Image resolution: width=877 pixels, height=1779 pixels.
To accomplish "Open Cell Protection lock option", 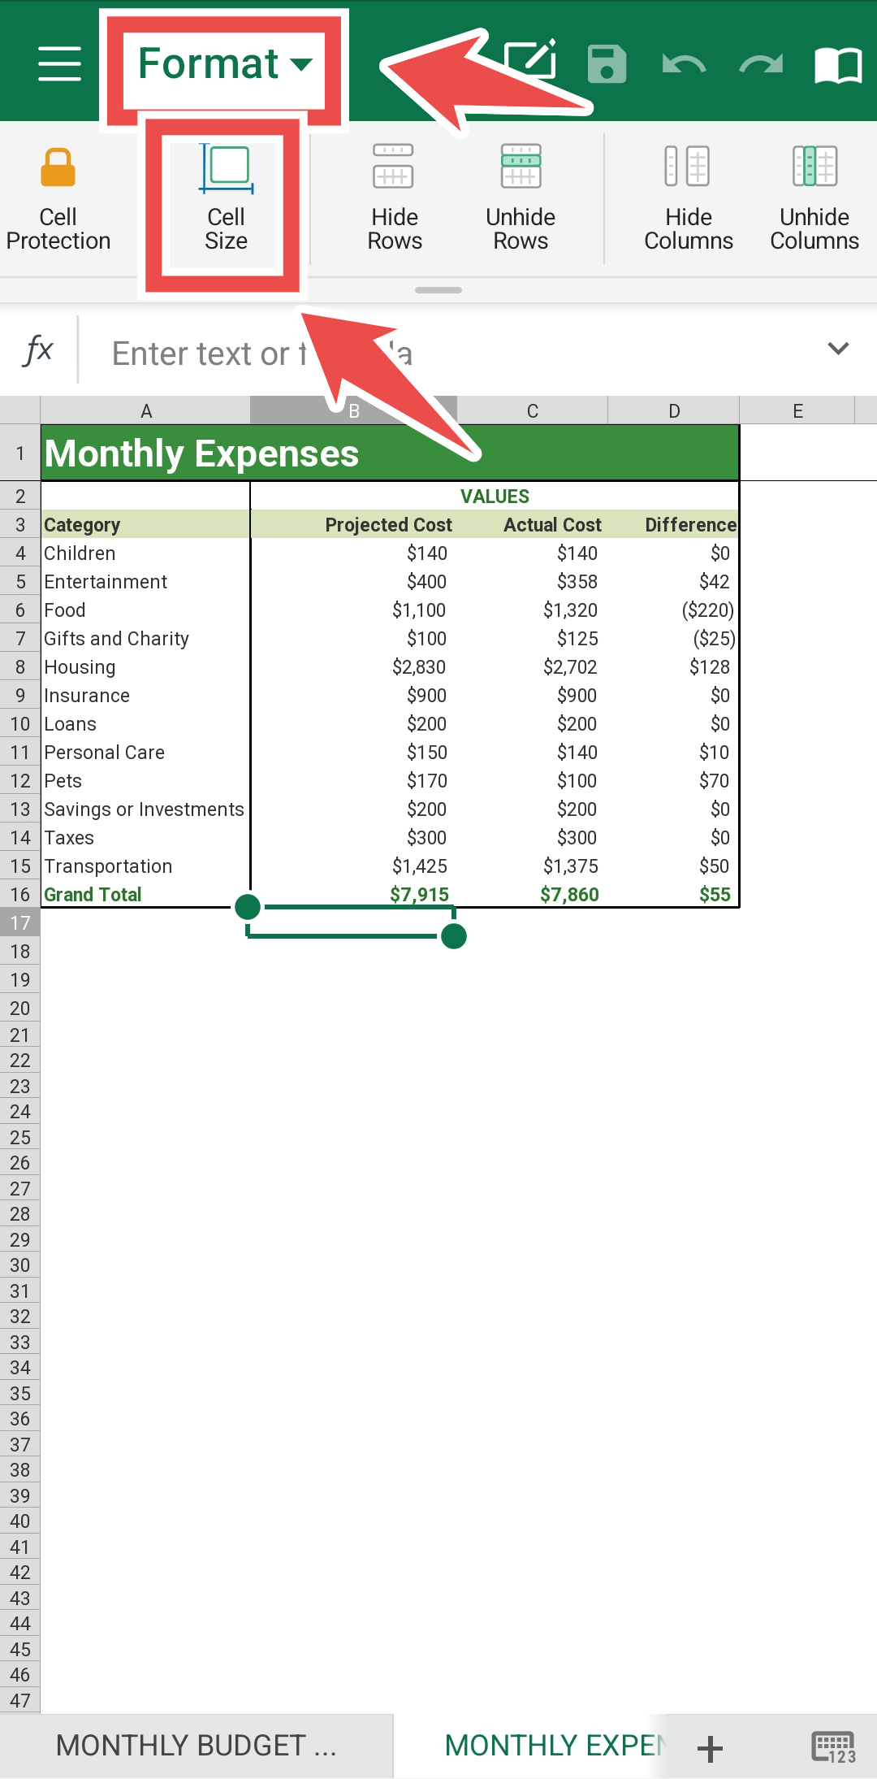I will point(58,200).
